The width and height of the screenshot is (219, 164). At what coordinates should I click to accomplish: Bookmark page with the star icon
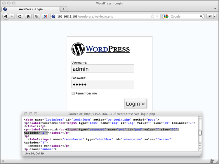(x=152, y=16)
